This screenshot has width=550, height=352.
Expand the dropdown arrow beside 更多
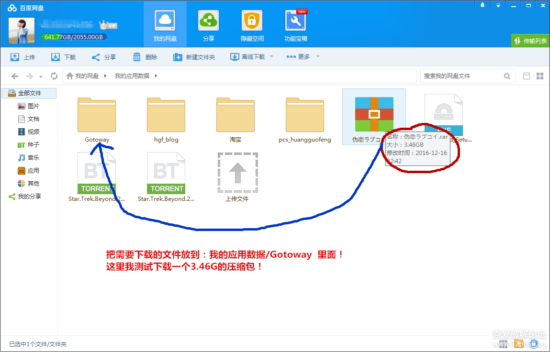coord(318,56)
